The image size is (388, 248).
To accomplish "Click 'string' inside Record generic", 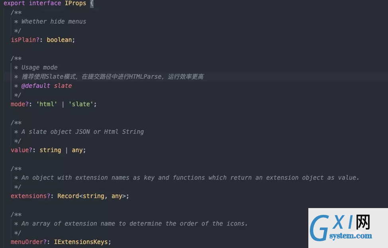I will pyautogui.click(x=94, y=196).
